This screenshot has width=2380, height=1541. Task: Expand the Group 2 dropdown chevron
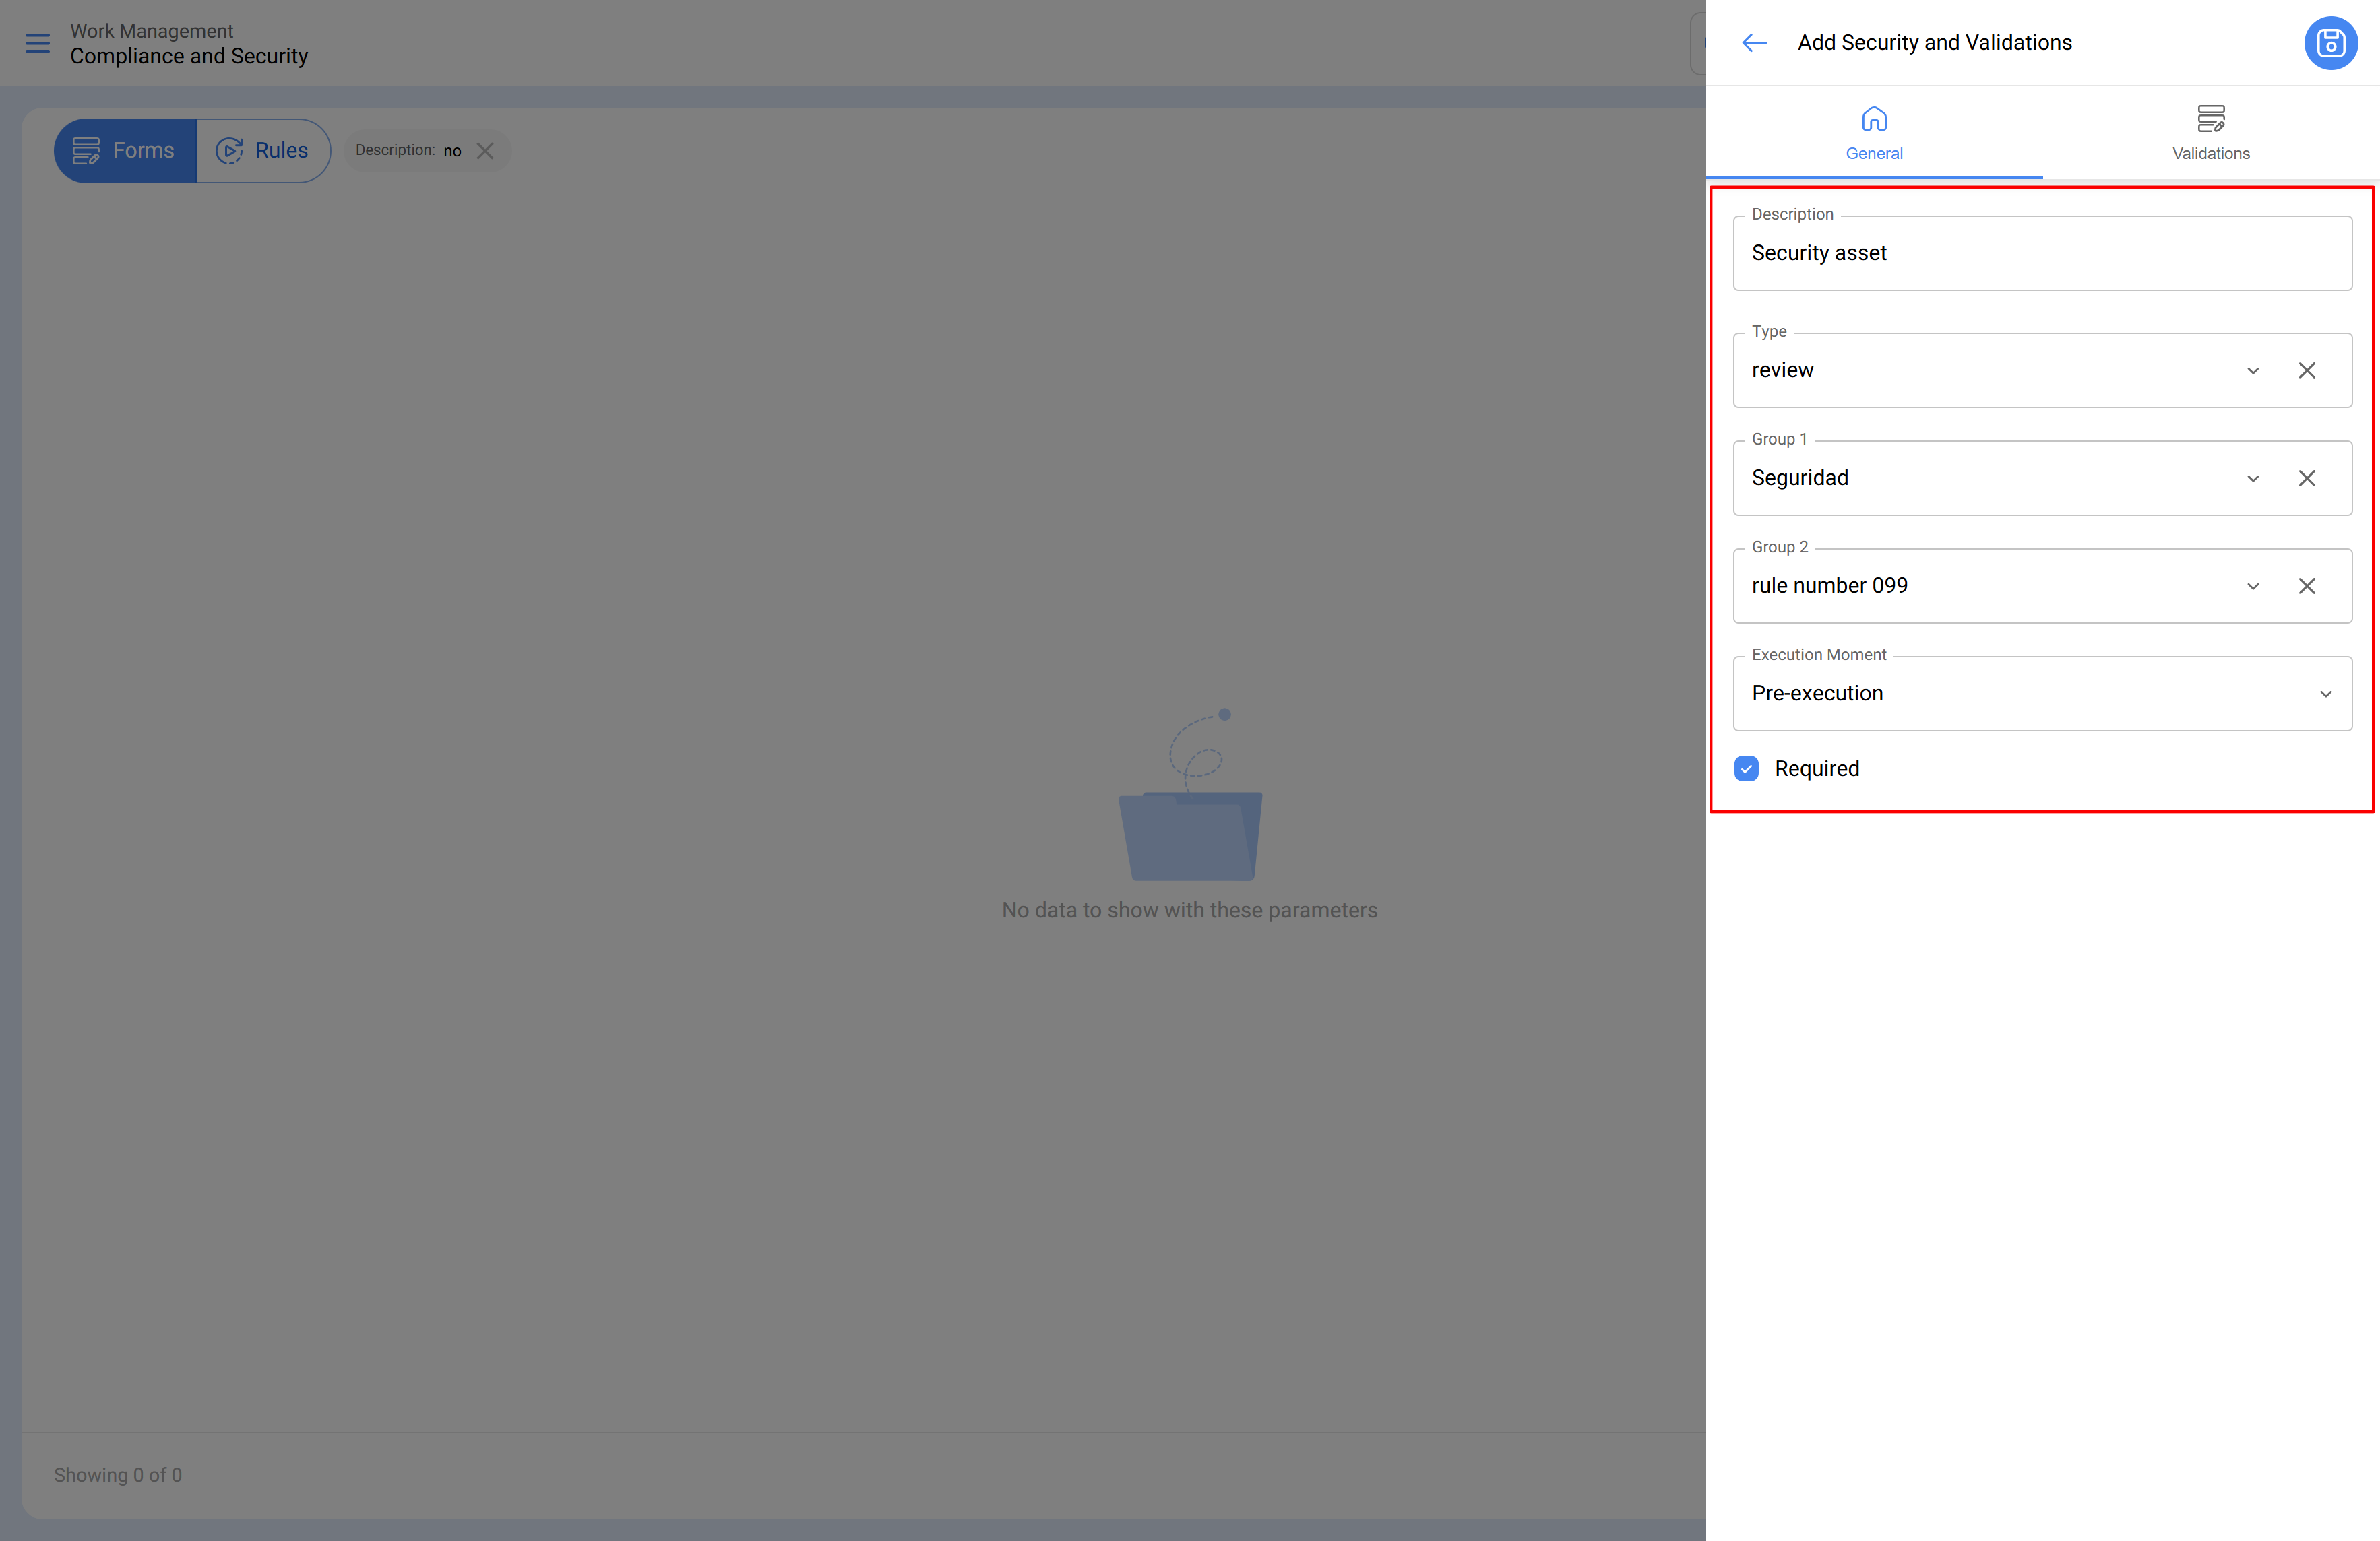2252,587
